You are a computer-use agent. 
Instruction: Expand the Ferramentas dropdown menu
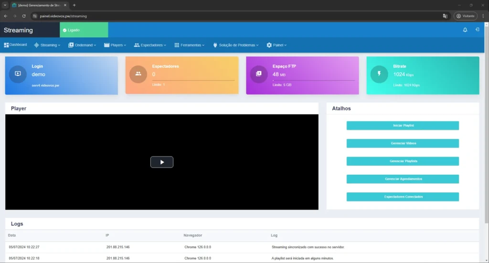[x=190, y=45]
